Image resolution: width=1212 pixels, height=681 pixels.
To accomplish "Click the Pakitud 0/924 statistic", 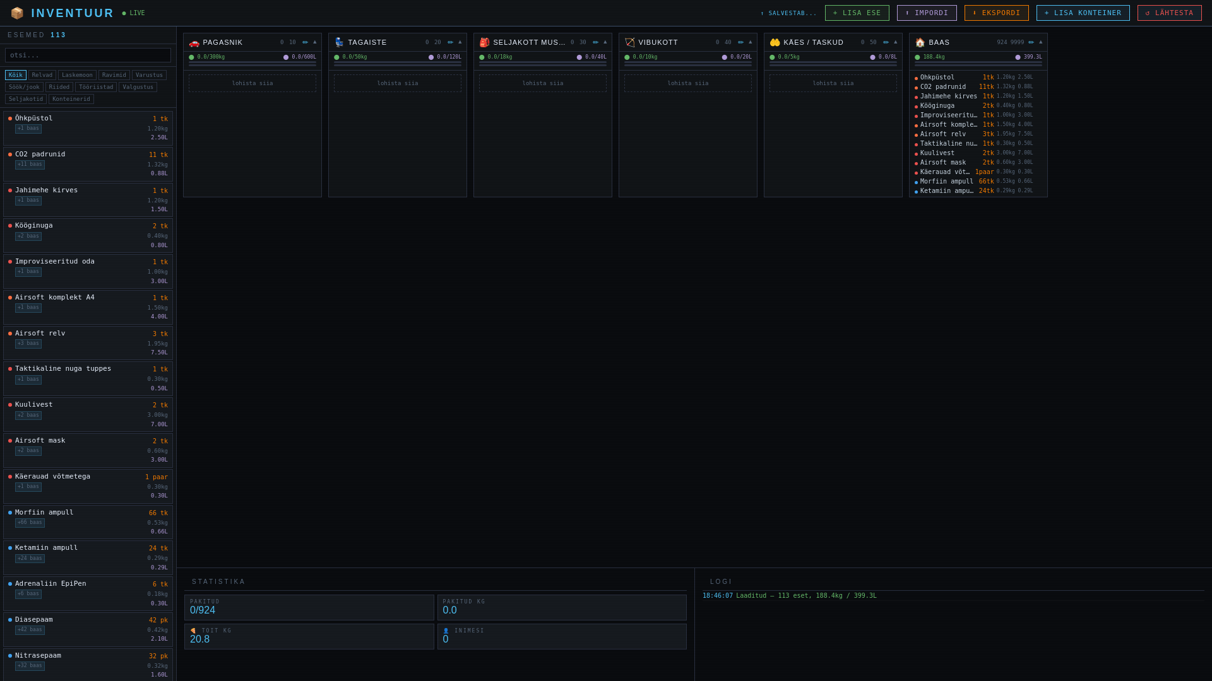I will pyautogui.click(x=309, y=607).
